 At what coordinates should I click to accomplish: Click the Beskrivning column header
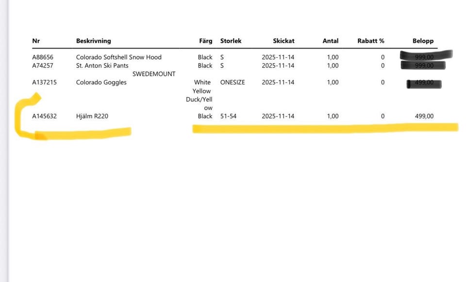click(93, 41)
